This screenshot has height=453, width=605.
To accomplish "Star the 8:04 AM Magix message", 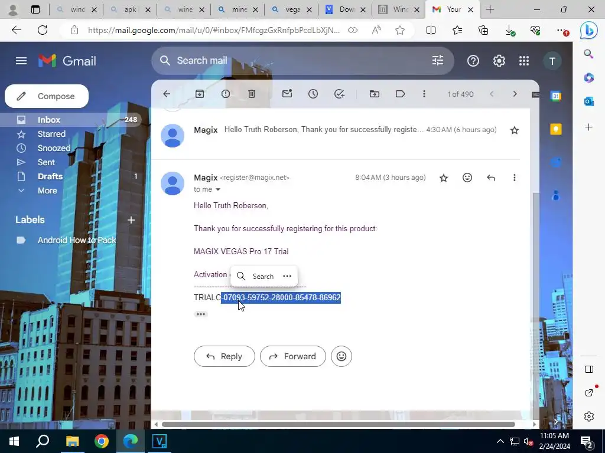I will (x=444, y=178).
